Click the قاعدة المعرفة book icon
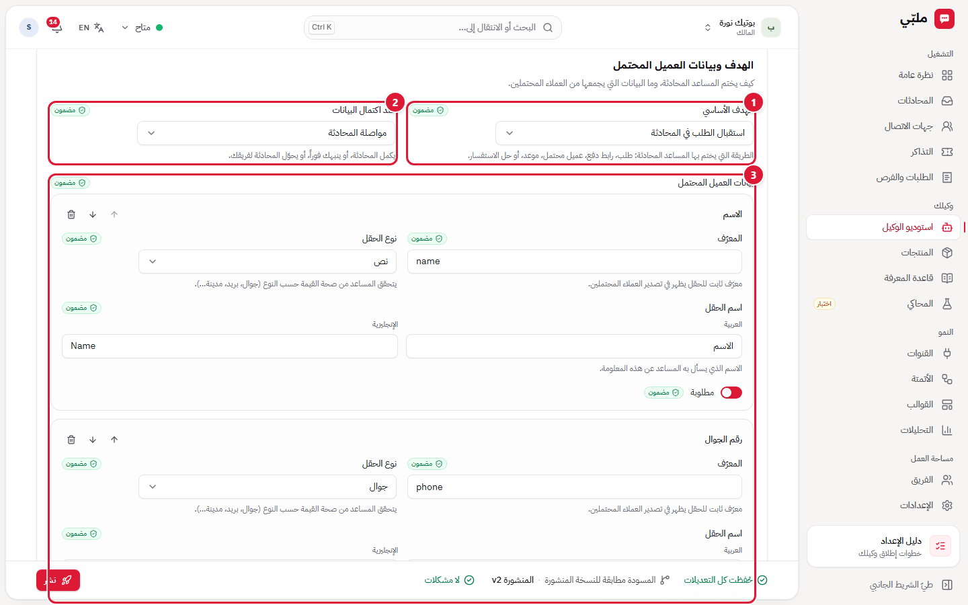Viewport: 968px width, 605px height. click(x=947, y=278)
